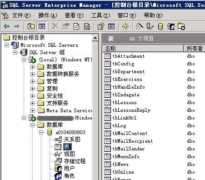Expand the 管理 folder
This screenshot has width=205, height=180.
tap(32, 81)
